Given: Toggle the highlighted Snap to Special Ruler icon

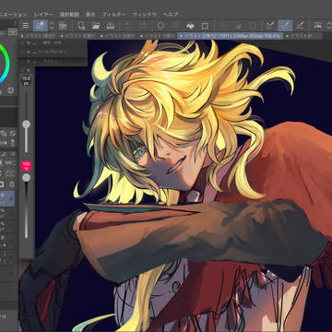Looking at the screenshot, I should click(285, 26).
